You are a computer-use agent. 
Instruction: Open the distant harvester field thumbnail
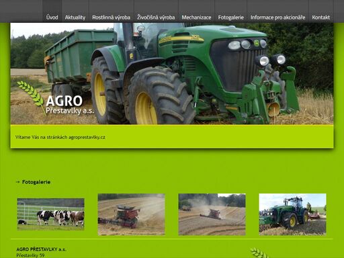click(212, 214)
